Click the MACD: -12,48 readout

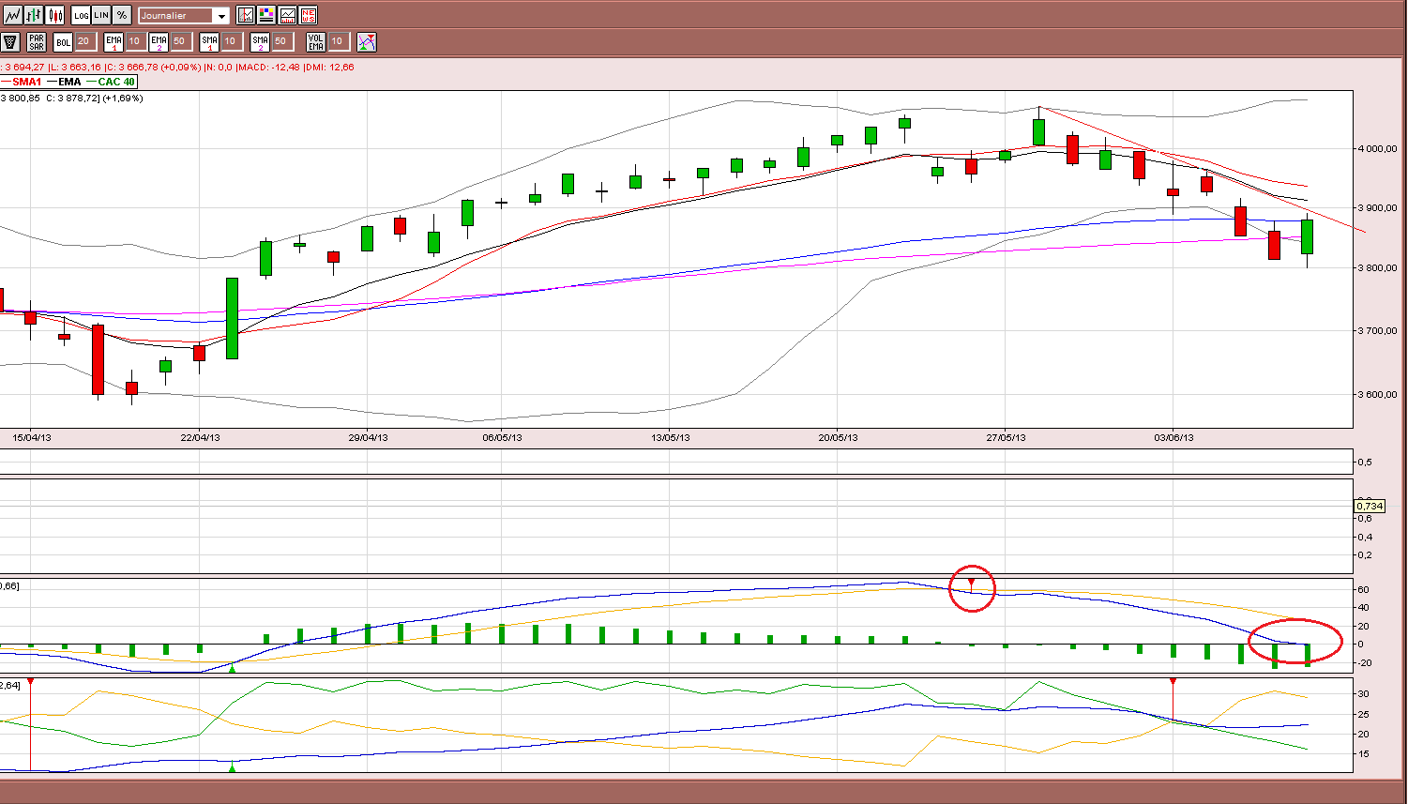(x=267, y=68)
